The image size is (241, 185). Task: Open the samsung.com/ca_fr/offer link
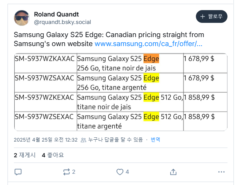click(148, 44)
